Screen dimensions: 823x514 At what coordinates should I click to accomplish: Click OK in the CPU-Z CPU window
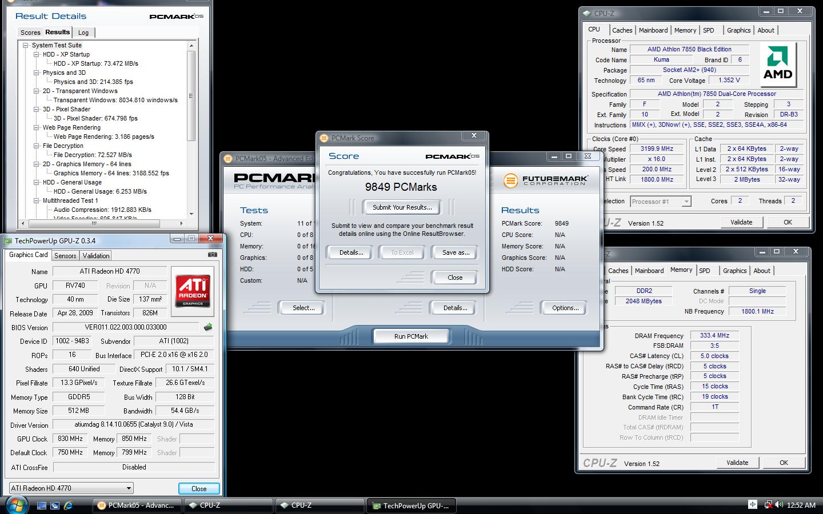[x=788, y=222]
